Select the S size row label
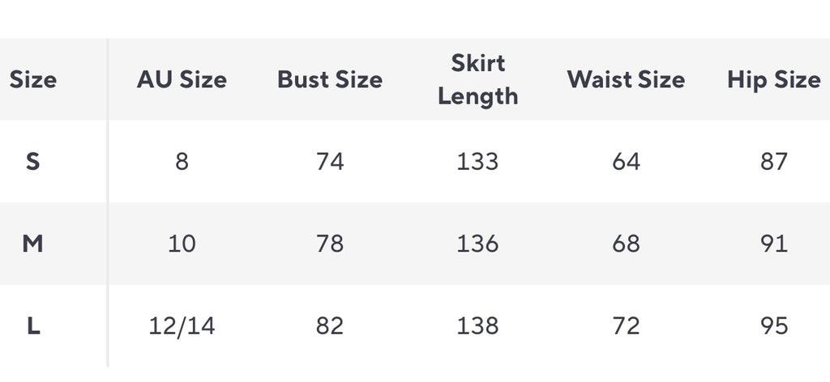The width and height of the screenshot is (830, 382). 32,162
